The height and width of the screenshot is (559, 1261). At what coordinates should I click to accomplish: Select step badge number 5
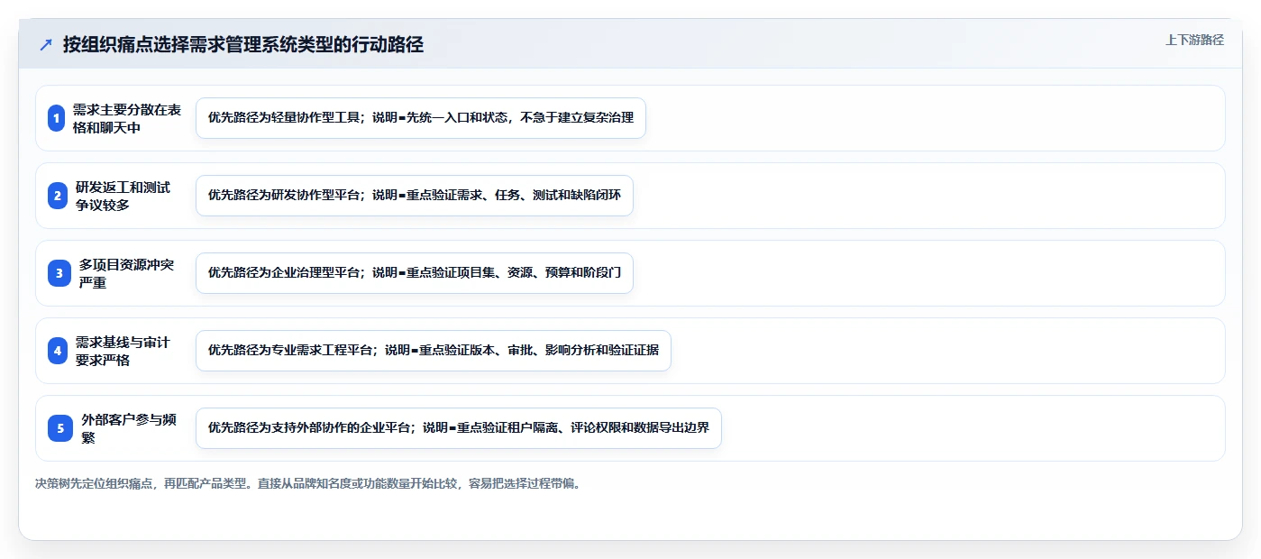tap(59, 428)
